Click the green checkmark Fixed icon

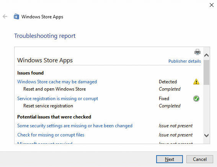click(x=196, y=99)
